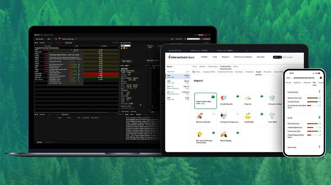
Task: Click the New Window button
Action: click(39, 39)
